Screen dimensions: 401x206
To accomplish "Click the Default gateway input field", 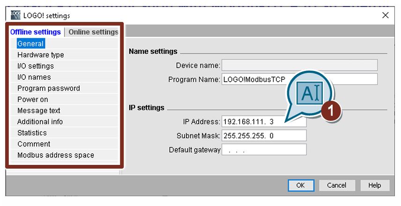I will pyautogui.click(x=264, y=149).
